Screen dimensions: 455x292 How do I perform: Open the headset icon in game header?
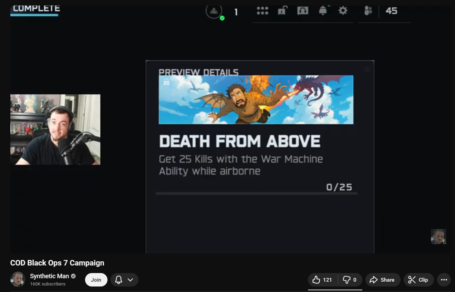(302, 11)
